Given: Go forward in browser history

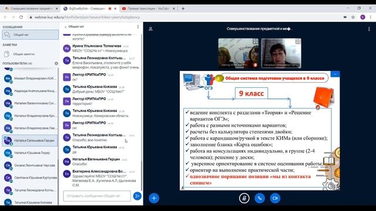Looking at the screenshot, I should point(13,17).
